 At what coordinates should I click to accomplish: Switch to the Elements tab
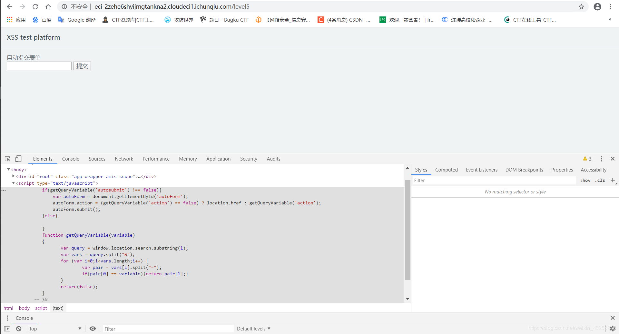[43, 159]
